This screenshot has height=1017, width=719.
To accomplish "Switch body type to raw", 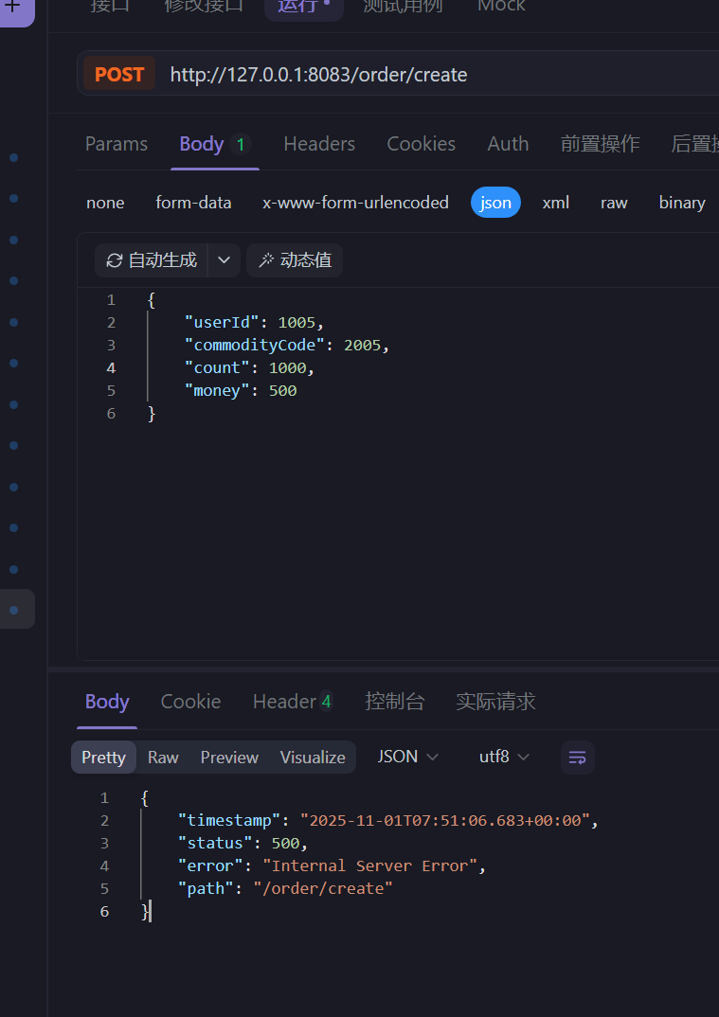I will coord(614,203).
